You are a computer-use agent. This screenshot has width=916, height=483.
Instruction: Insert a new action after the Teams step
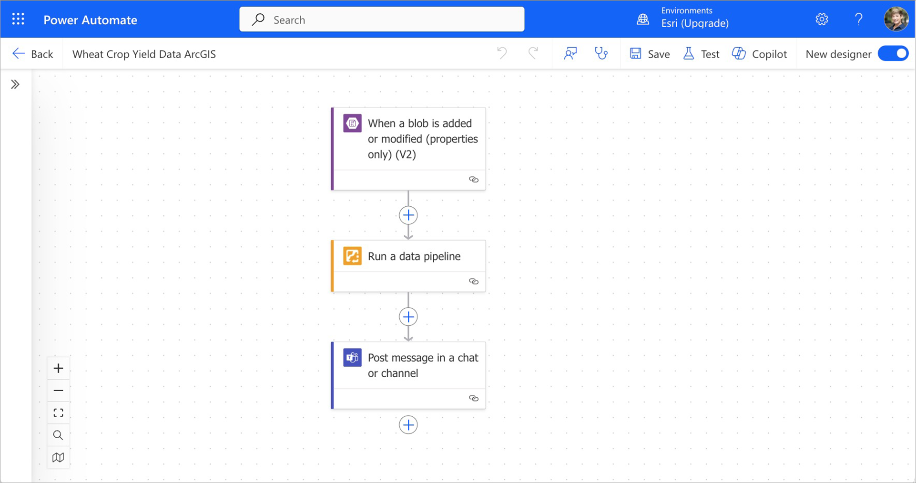click(x=408, y=424)
